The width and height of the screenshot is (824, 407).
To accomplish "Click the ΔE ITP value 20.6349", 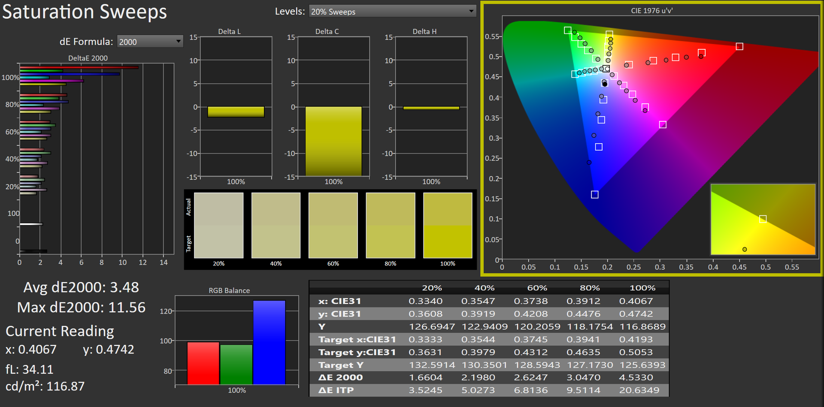I will 639,390.
